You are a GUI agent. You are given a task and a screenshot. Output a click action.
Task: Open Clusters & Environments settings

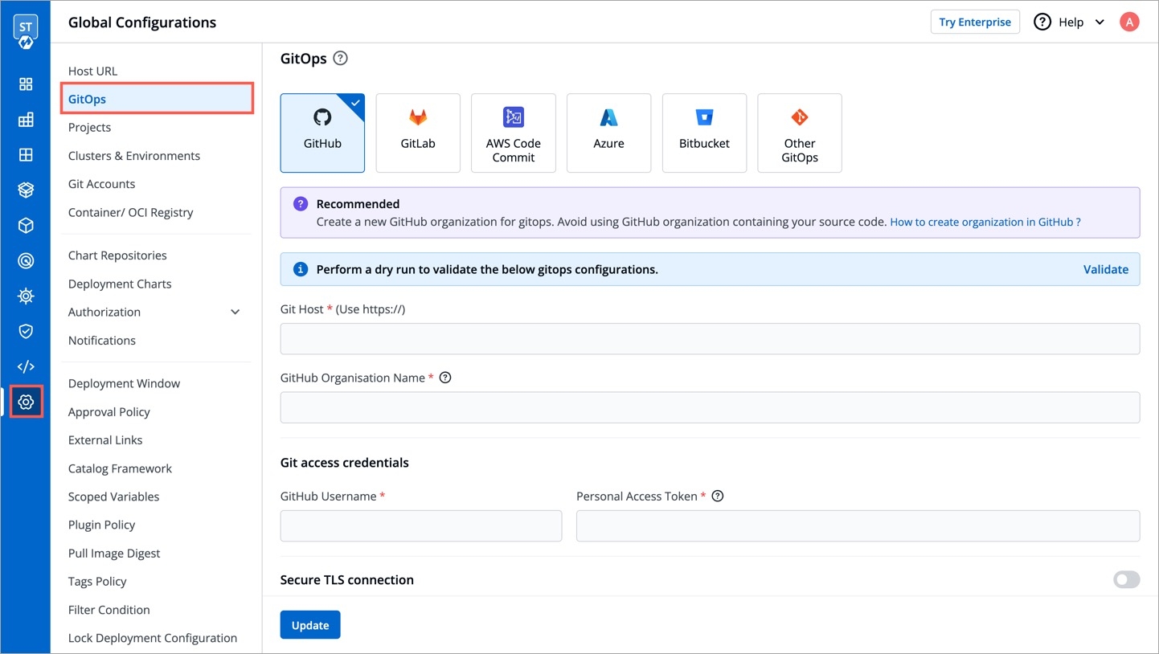[133, 156]
